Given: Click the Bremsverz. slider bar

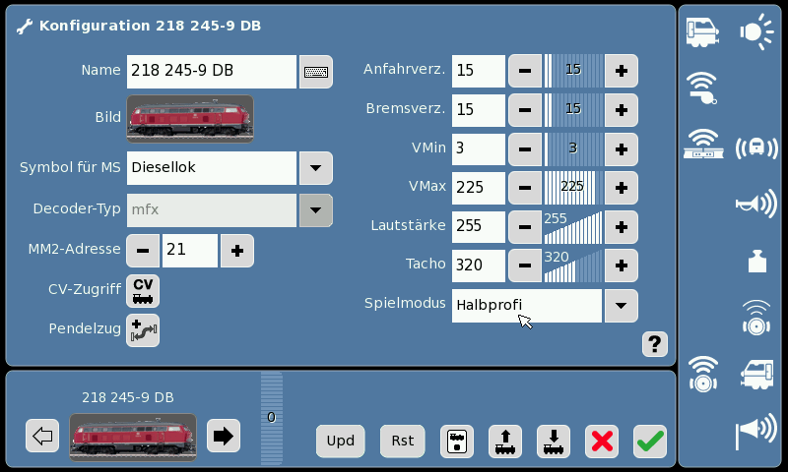Looking at the screenshot, I should pyautogui.click(x=573, y=110).
